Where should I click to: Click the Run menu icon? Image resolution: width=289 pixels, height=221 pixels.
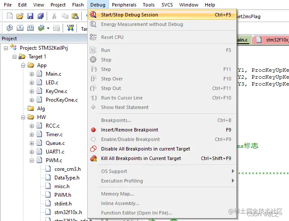[x=93, y=50]
